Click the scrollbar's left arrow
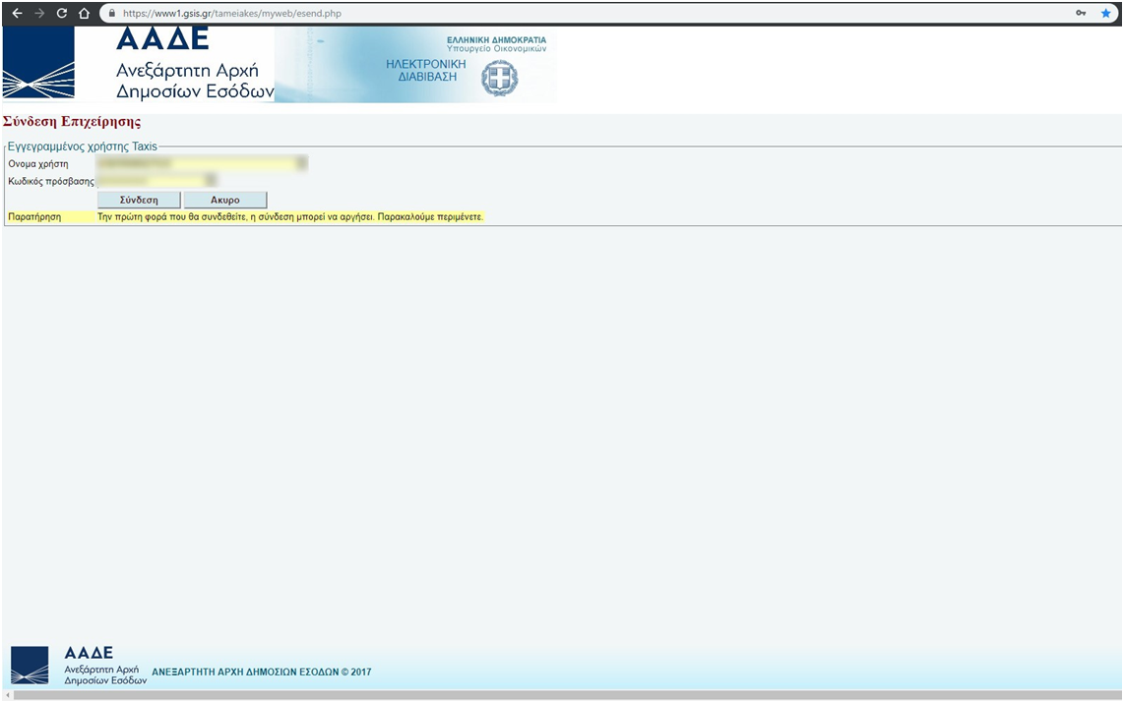 tap(7, 695)
